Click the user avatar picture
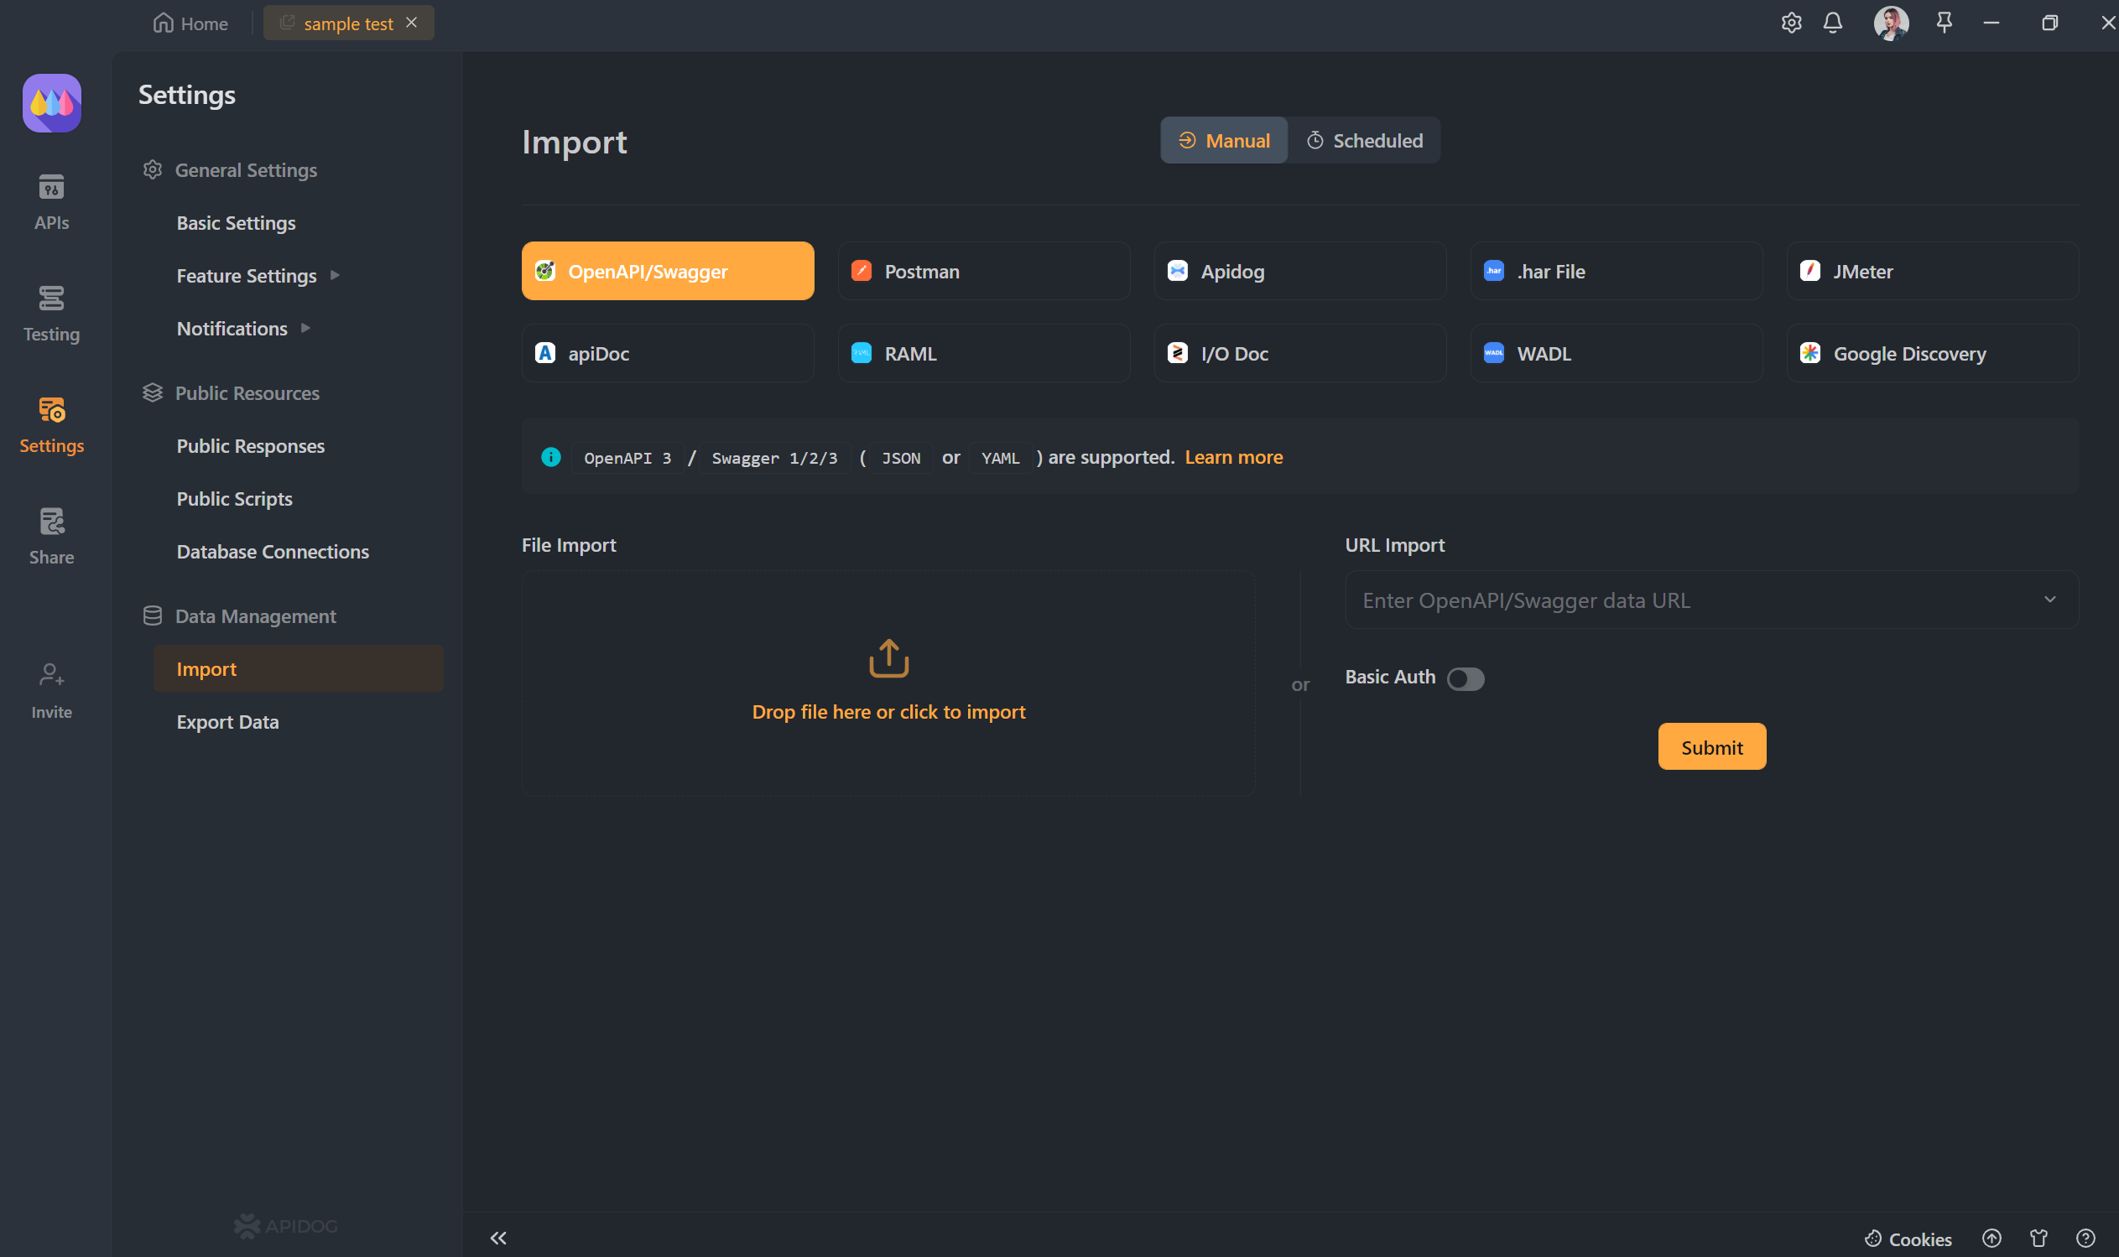 pyautogui.click(x=1890, y=23)
